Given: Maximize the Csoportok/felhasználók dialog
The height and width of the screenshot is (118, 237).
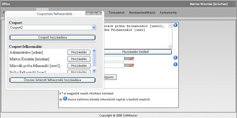Looking at the screenshot, I should (x=94, y=13).
